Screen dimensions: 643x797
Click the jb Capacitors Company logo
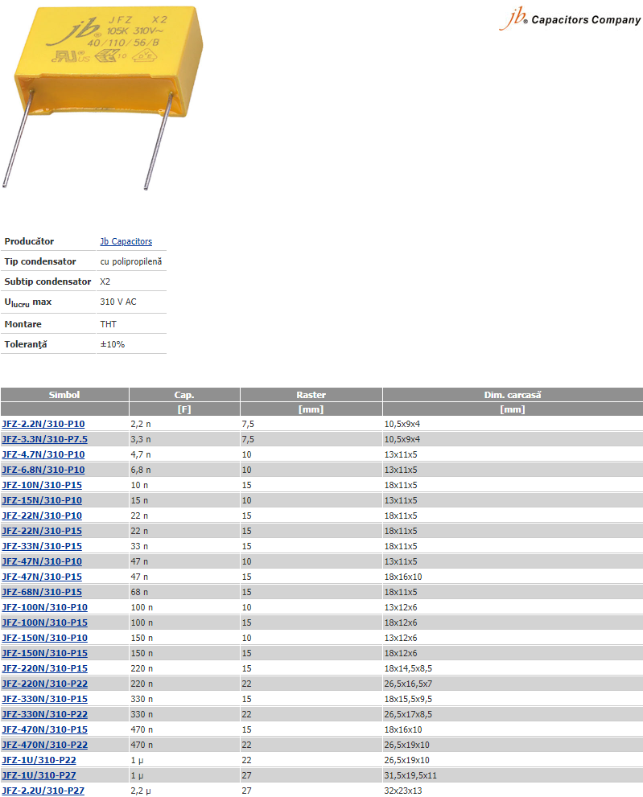570,18
